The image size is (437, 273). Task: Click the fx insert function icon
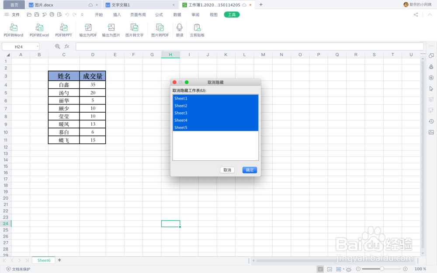click(x=67, y=46)
